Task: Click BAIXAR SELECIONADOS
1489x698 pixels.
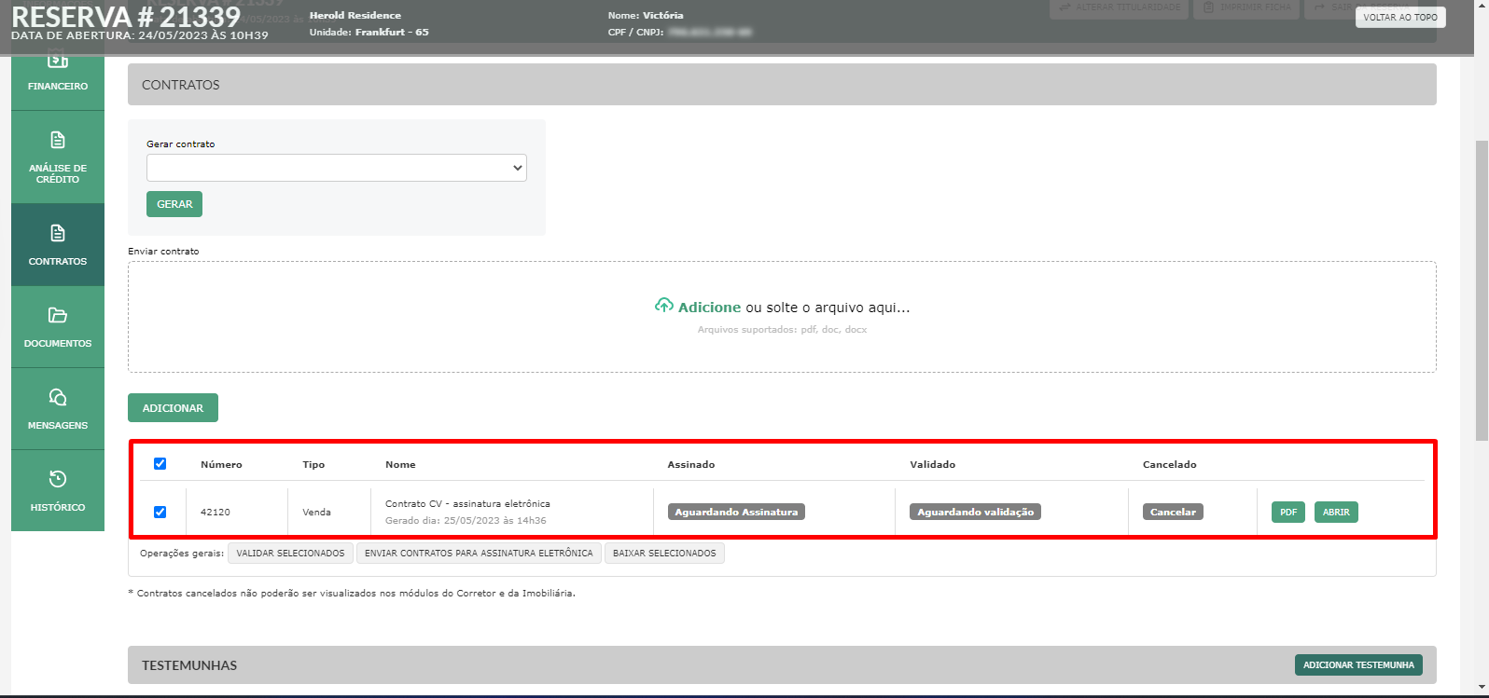Action: pos(664,554)
